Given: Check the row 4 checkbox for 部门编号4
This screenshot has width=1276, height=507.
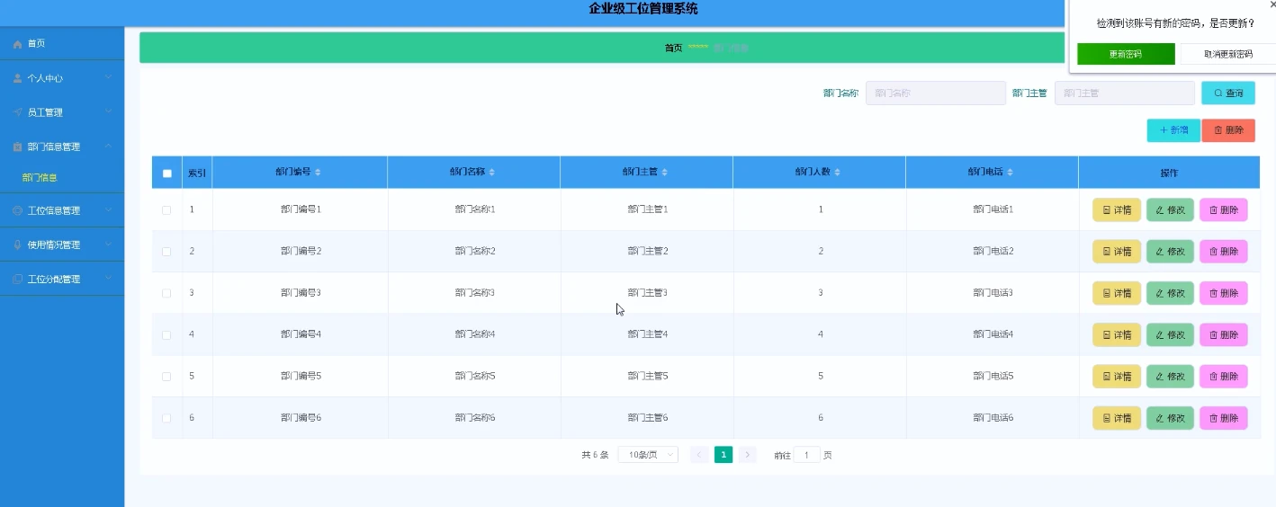Looking at the screenshot, I should coord(166,334).
